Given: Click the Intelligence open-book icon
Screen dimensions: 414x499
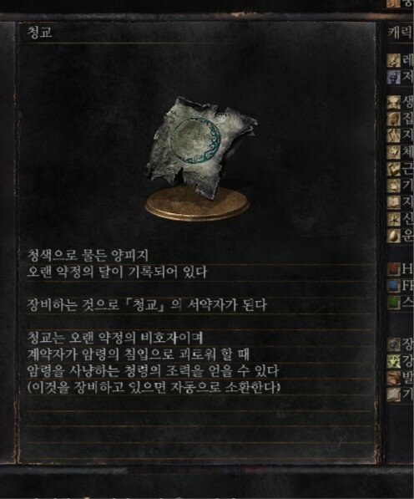Looking at the screenshot, I should tap(394, 203).
